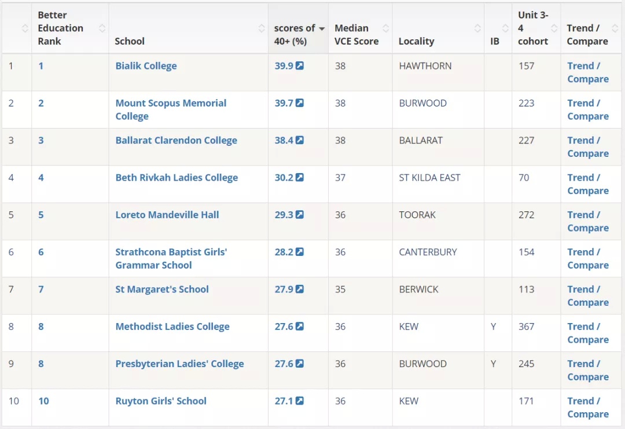This screenshot has width=625, height=429.
Task: Open Presbyterian Ladies' College link
Action: coord(179,364)
